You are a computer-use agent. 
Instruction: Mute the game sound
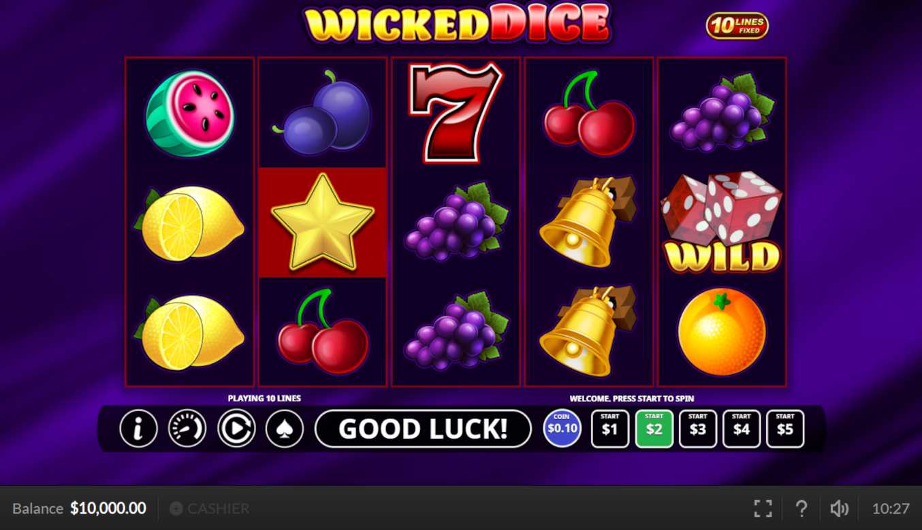[839, 508]
